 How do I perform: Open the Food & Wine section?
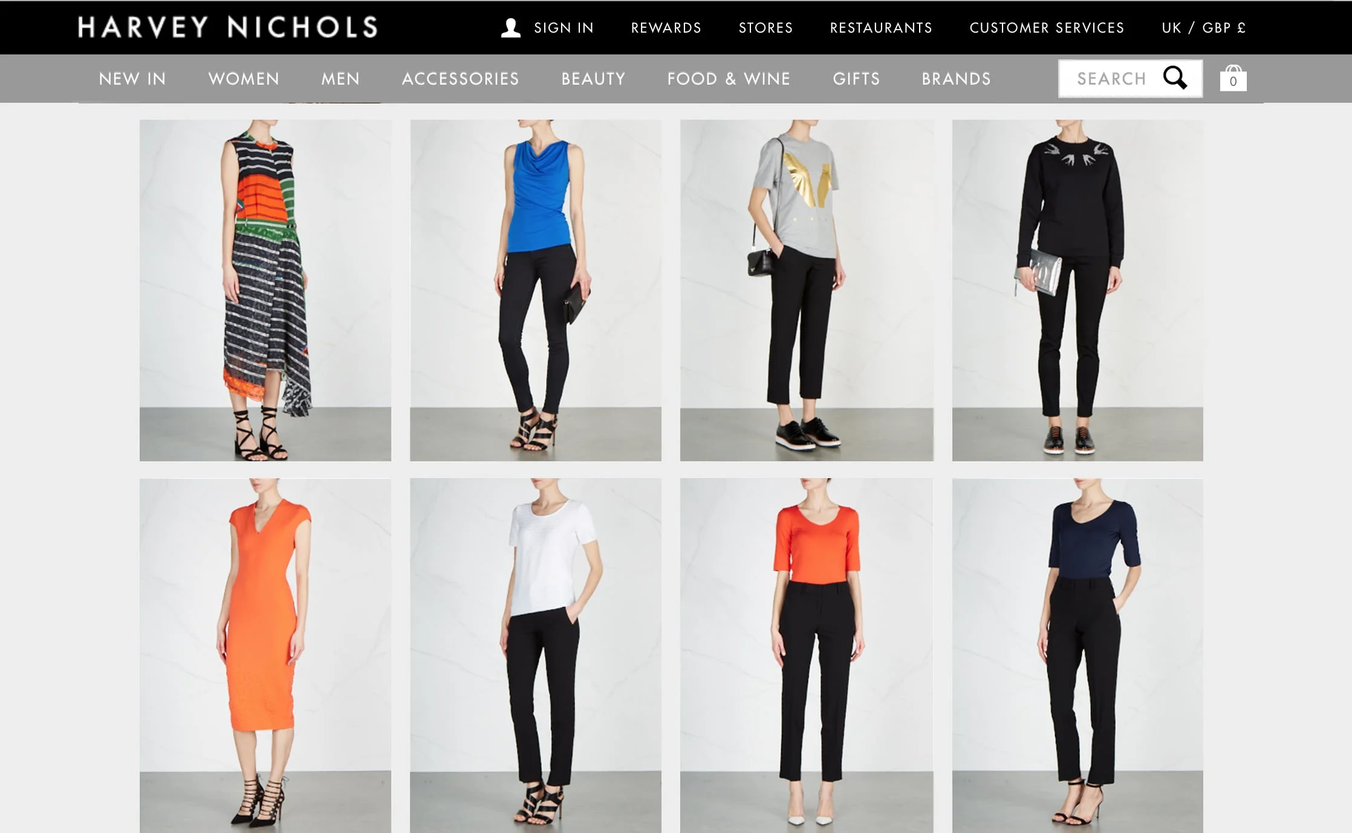[x=729, y=79]
